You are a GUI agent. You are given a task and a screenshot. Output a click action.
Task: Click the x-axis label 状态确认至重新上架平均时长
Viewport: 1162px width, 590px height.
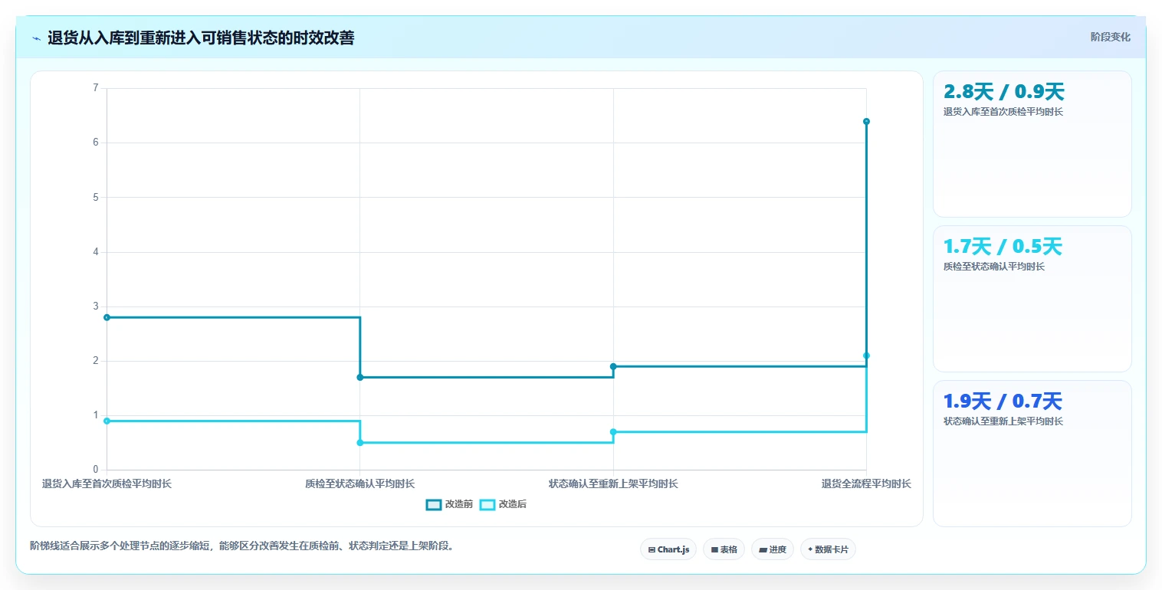(613, 484)
